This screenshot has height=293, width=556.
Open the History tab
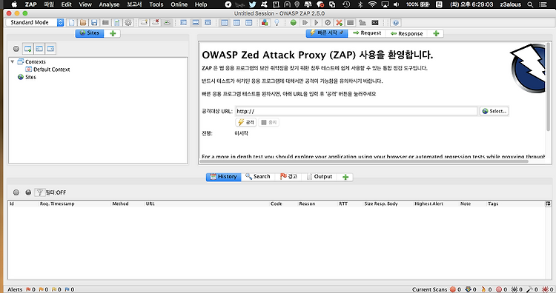(224, 177)
